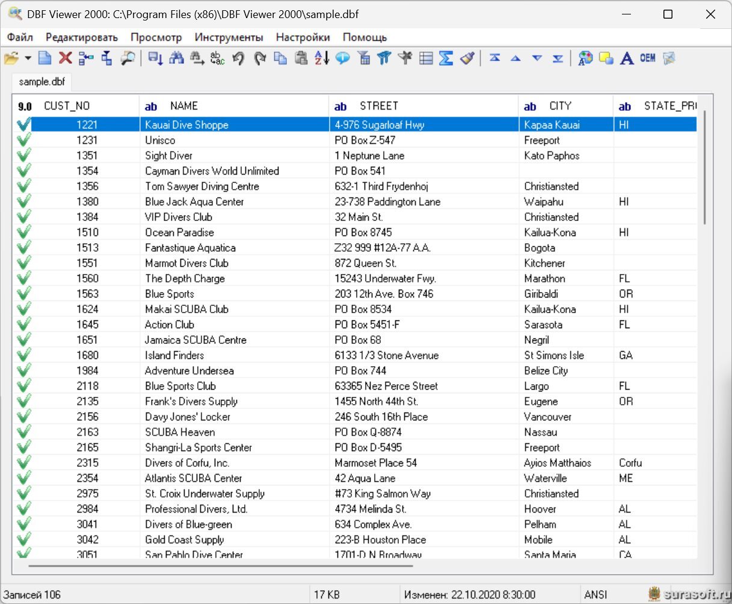Click the vertical scrollbar thumb

(705, 169)
